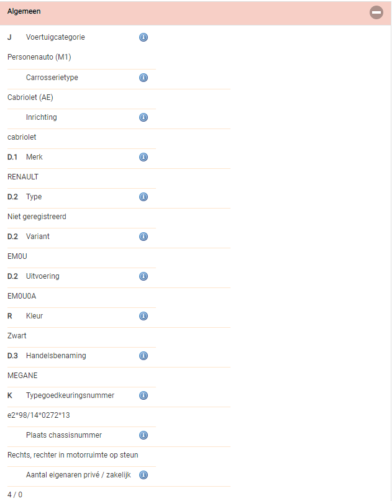Show info for Handelsbenaming

pos(144,356)
